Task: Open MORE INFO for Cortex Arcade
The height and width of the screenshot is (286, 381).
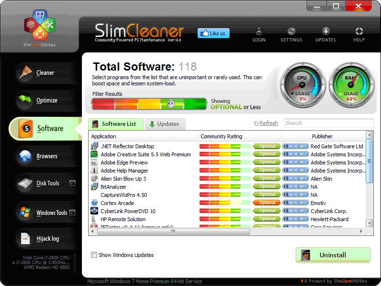Action: [295, 203]
